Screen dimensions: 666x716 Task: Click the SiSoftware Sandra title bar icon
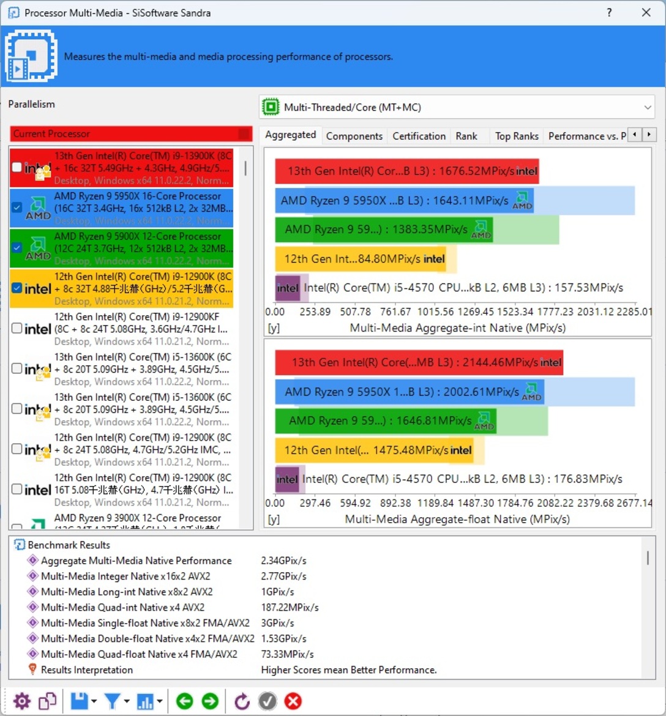(13, 12)
